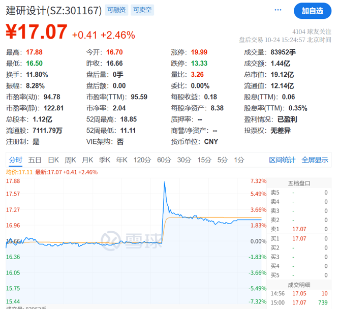Click the 可融资 tag

click(x=116, y=10)
